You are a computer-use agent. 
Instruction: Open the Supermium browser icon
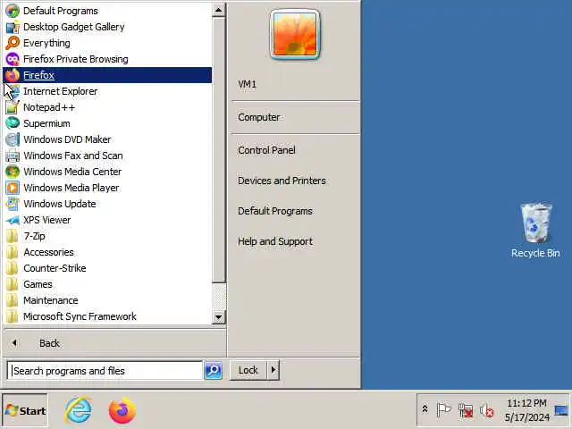[x=13, y=123]
